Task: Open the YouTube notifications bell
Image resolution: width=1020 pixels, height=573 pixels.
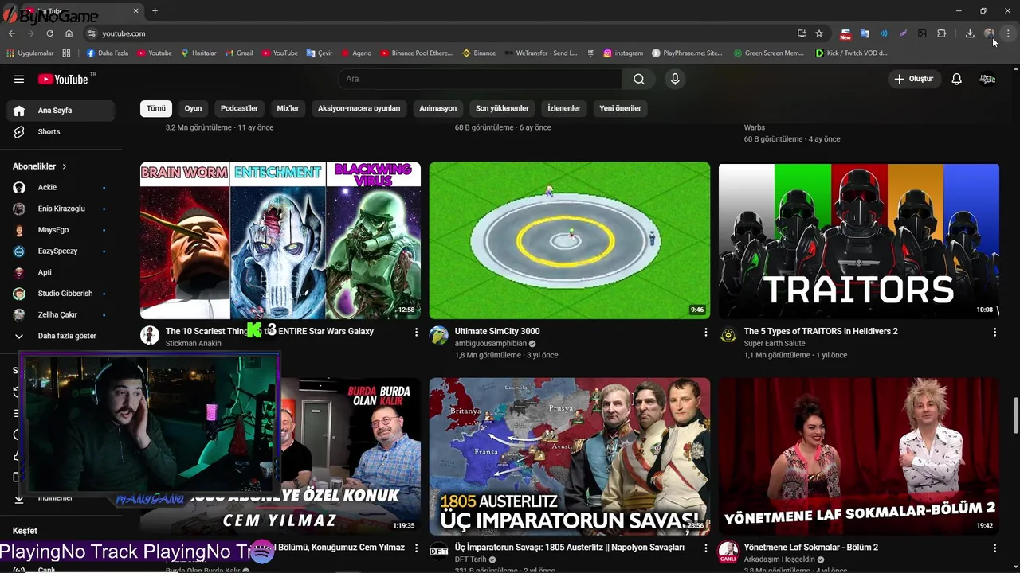Action: point(957,79)
